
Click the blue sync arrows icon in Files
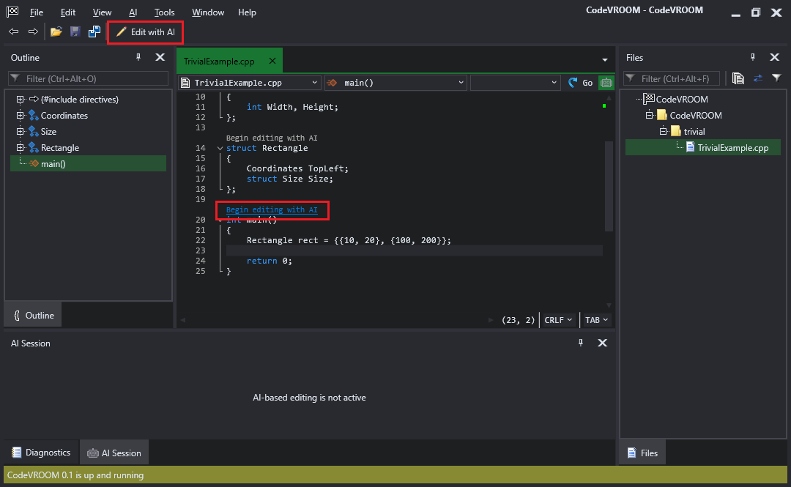point(758,78)
